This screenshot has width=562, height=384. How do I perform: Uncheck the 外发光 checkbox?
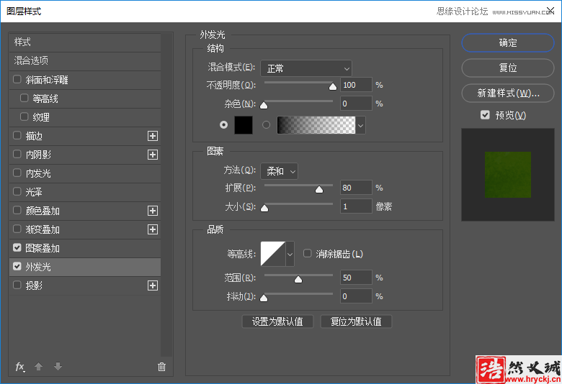tap(17, 266)
